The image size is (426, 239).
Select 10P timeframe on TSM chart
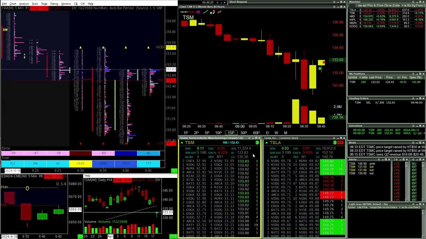(x=218, y=133)
